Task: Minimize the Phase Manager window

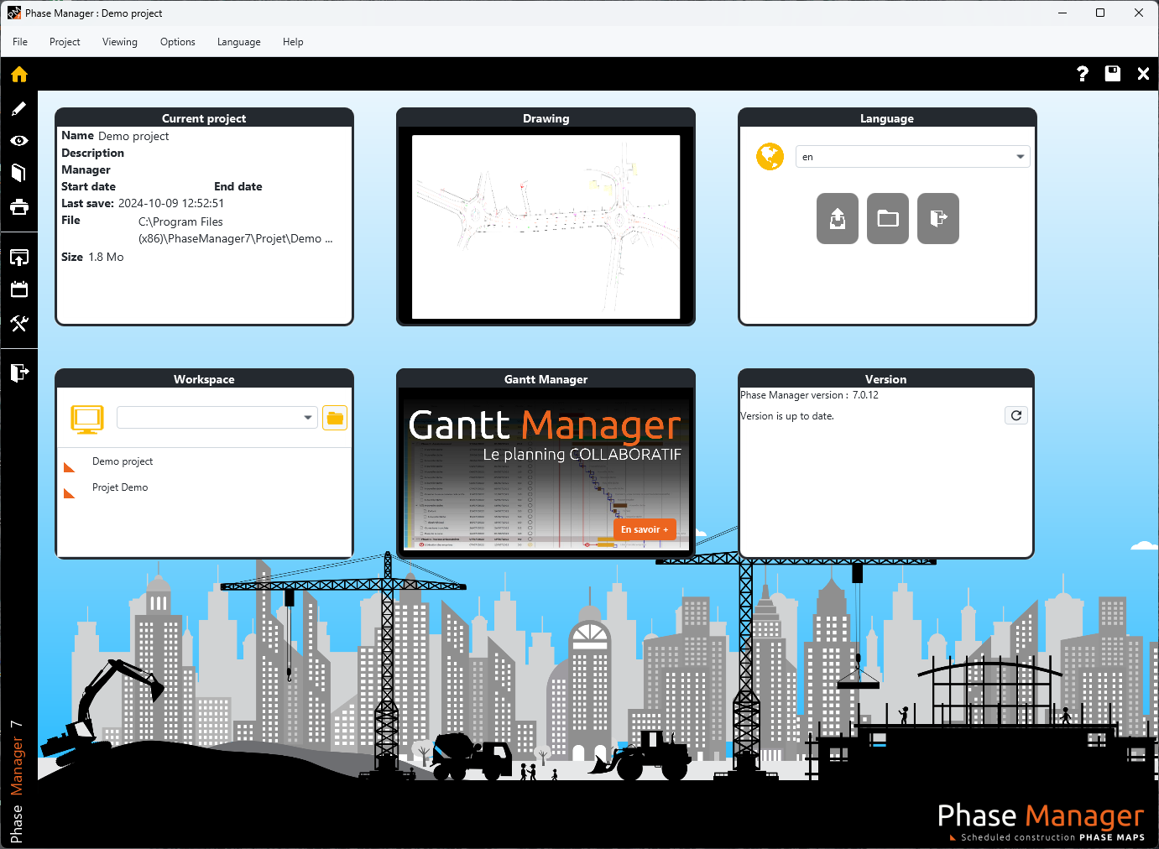Action: tap(1062, 13)
